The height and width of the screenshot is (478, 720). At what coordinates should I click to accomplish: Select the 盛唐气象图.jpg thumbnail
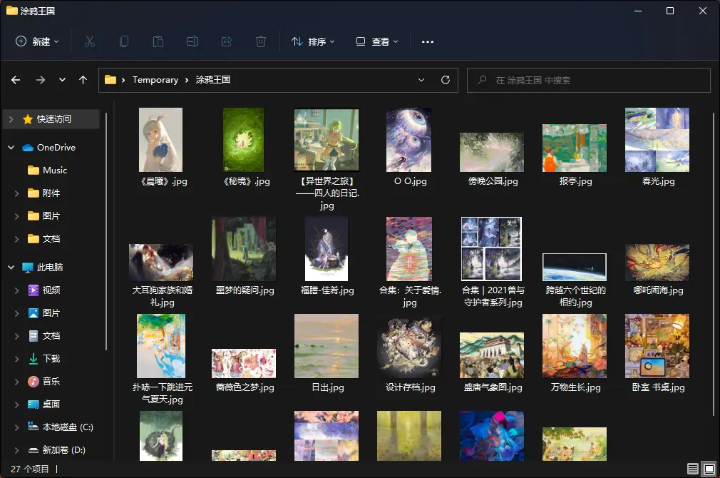pyautogui.click(x=492, y=355)
